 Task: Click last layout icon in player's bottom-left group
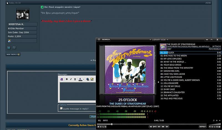(x=105, y=127)
